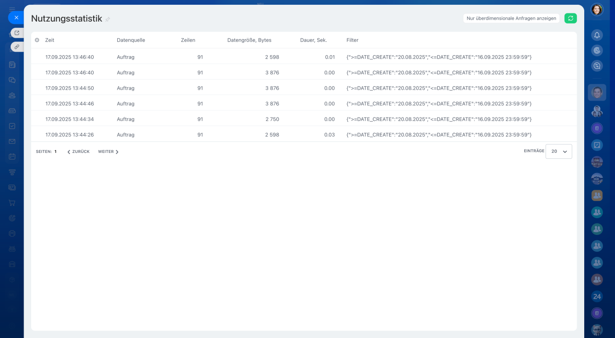This screenshot has width=615, height=338.
Task: Expand the Einträge page-size dropdown
Action: (x=559, y=152)
